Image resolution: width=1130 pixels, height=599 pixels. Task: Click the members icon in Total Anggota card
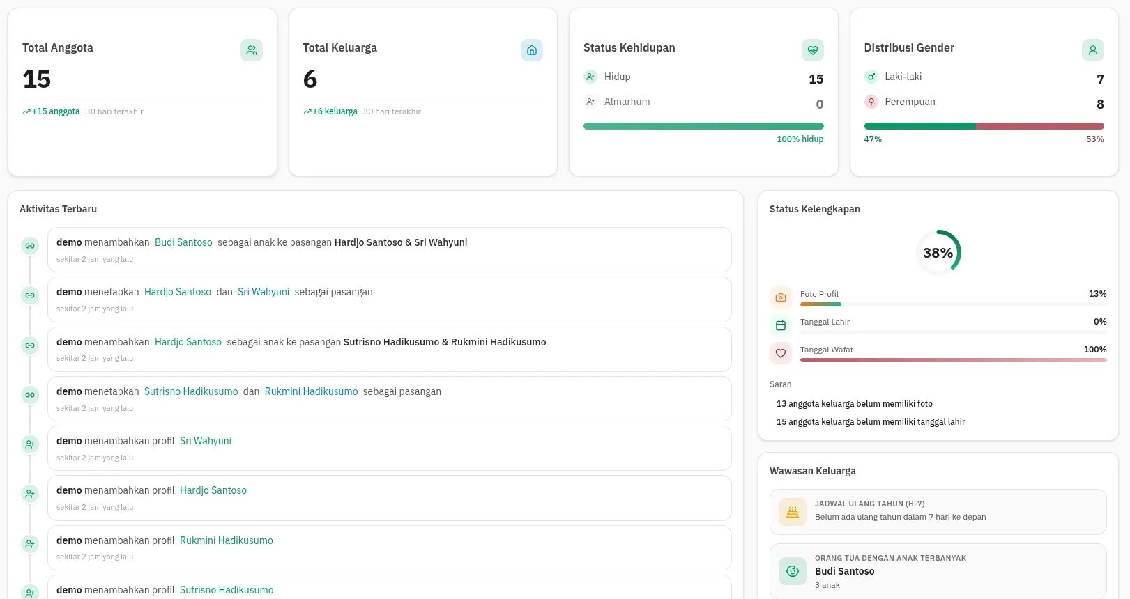tap(252, 50)
